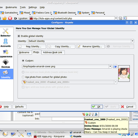Open the custom photo path dropdown arrow
Viewport: 138px width, 138px height.
coord(110,66)
